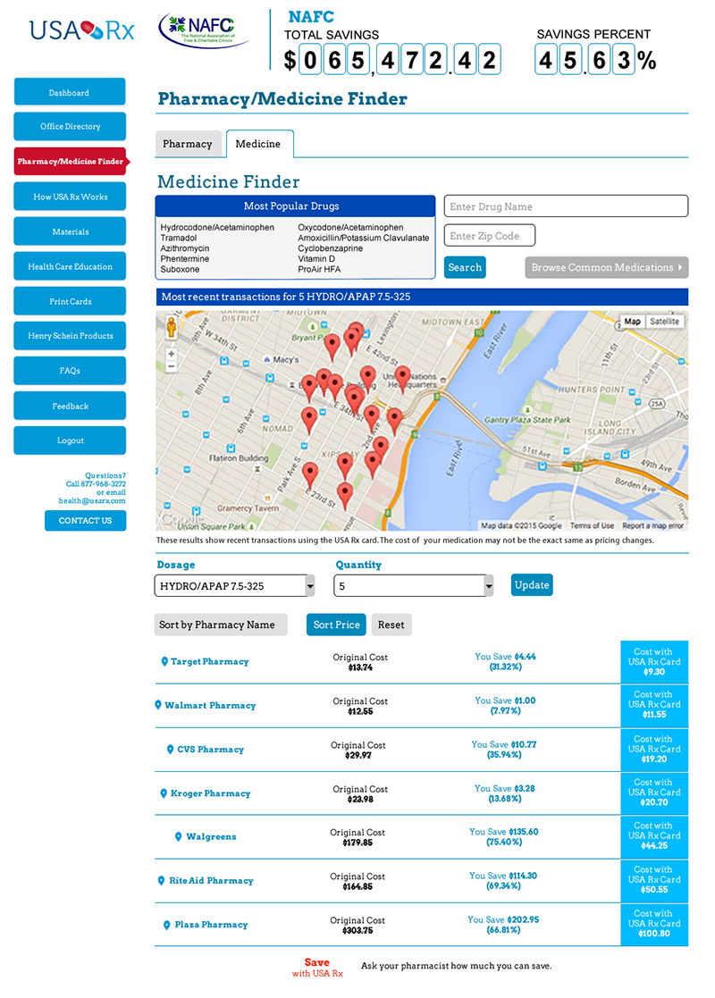Click Sort by Pharmacy Name
Viewport: 715px width, 998px height.
coord(220,625)
